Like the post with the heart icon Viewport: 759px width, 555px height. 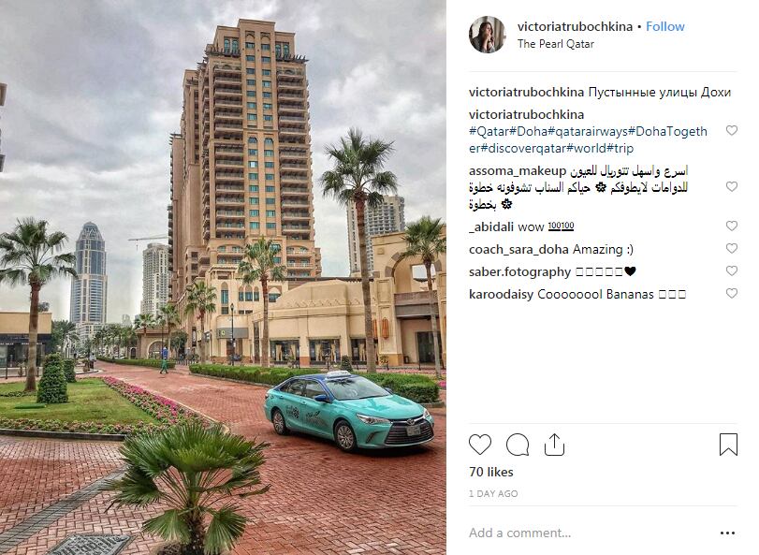click(x=480, y=445)
